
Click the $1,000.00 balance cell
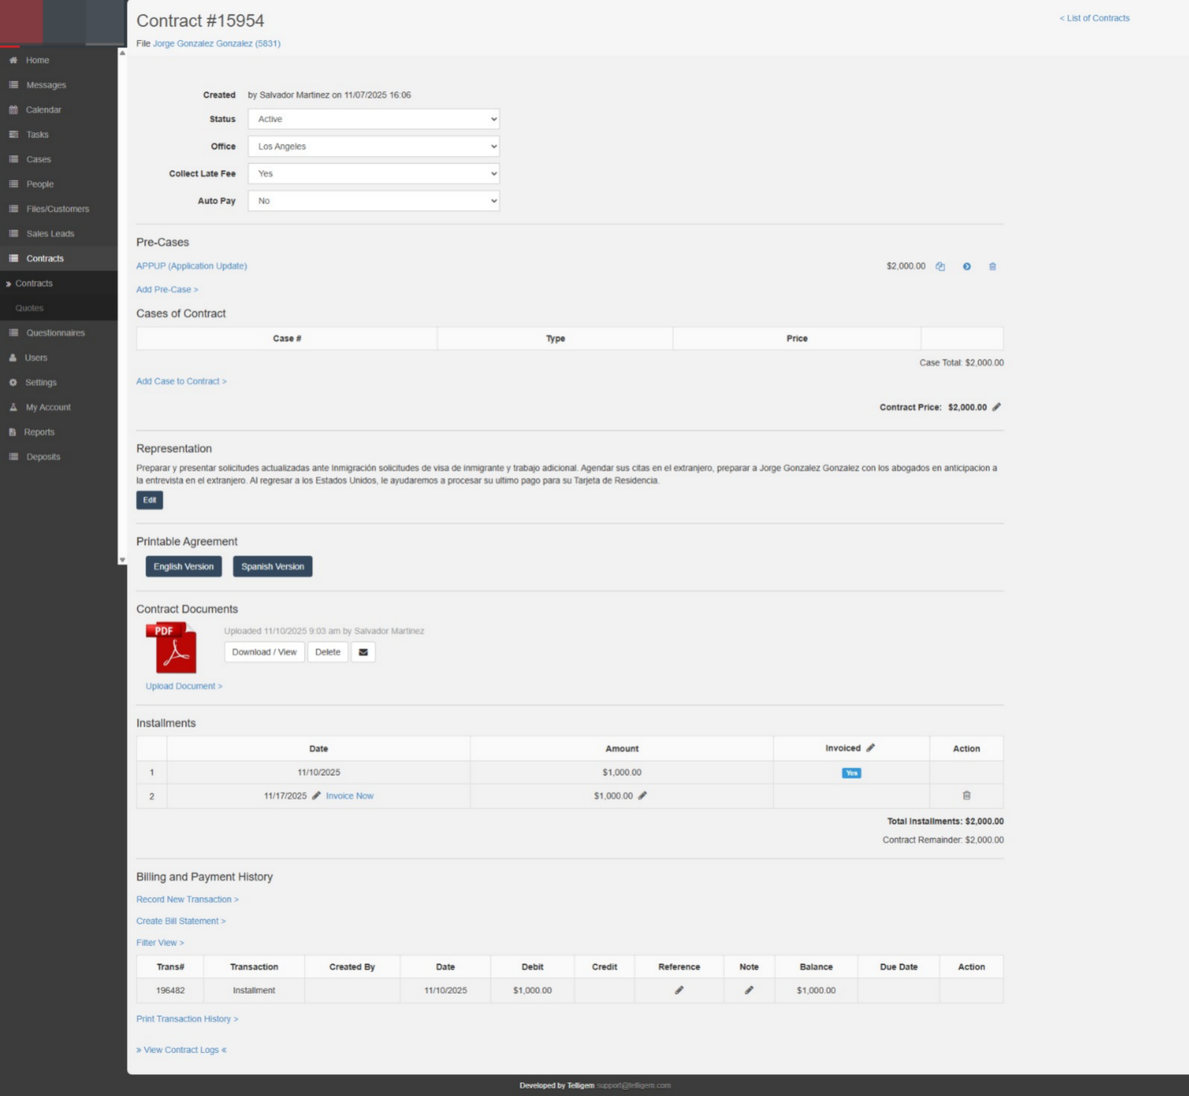click(816, 990)
